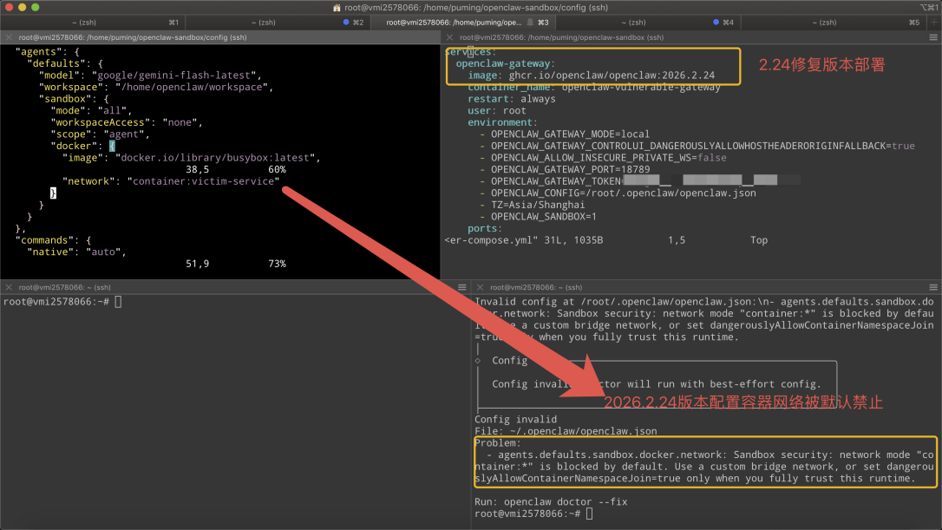Screen dimensions: 942x530
Task: Click File: ~/.openclaw/openclaw.json line
Action: [566, 431]
